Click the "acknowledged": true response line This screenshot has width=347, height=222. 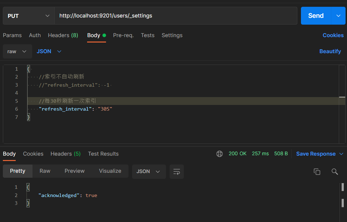pos(68,196)
